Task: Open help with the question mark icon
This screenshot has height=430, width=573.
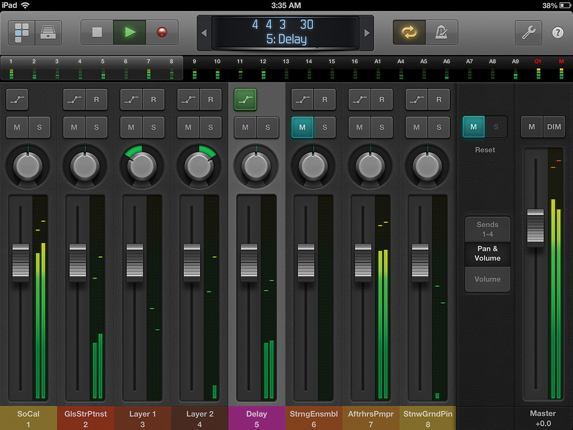Action: pos(558,33)
